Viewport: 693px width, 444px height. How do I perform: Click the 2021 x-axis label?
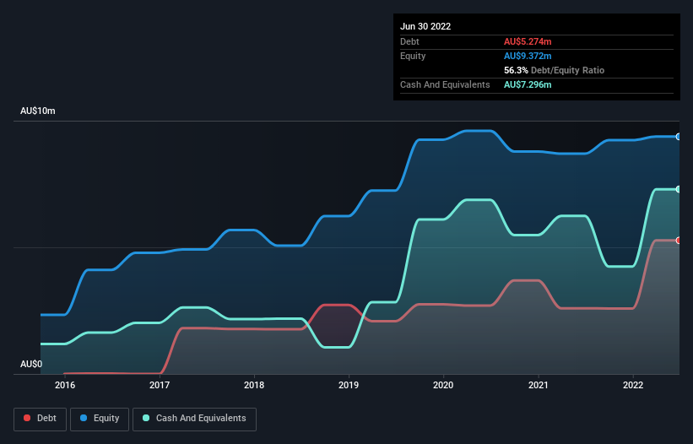[539, 385]
